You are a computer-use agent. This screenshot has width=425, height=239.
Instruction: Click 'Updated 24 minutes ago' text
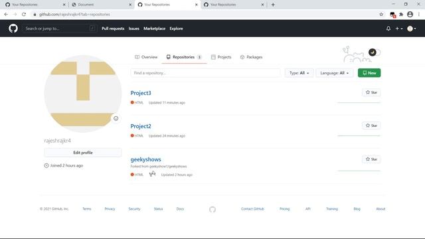(x=167, y=135)
